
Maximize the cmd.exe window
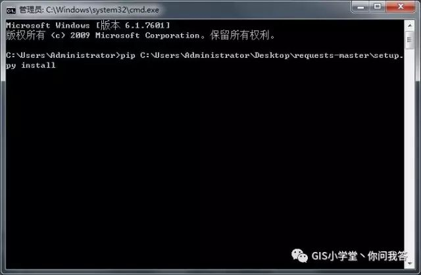coord(377,7)
